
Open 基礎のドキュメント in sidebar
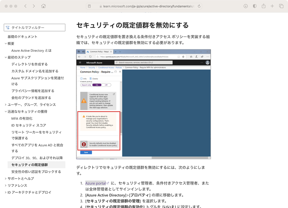22,37
